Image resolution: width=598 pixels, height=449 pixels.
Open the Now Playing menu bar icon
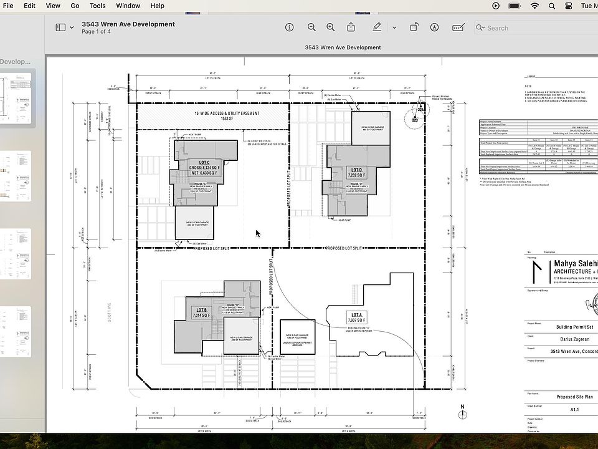pos(496,6)
